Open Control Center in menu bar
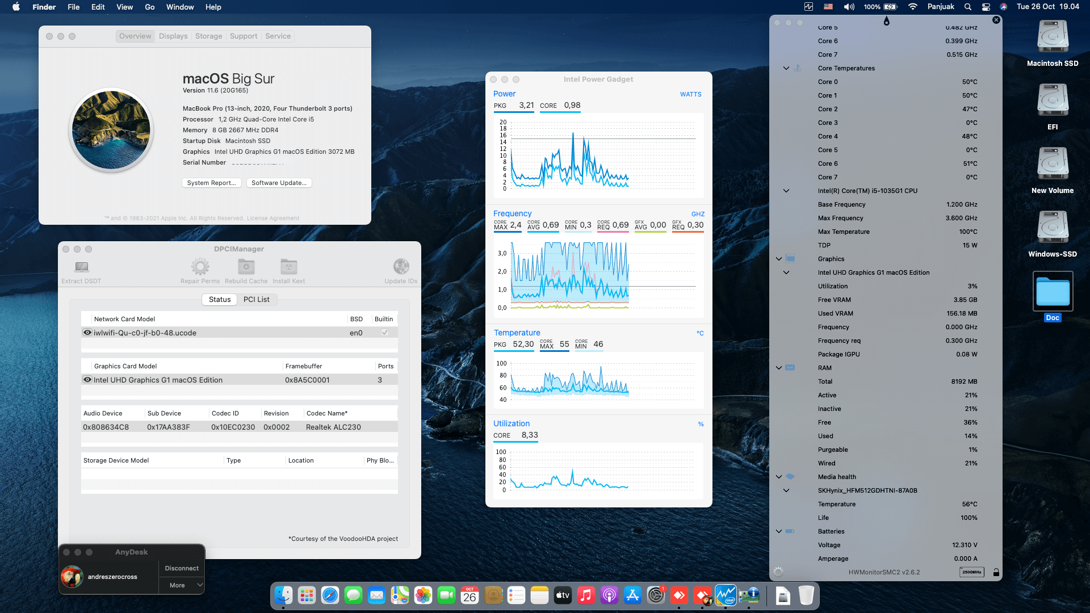 [986, 7]
